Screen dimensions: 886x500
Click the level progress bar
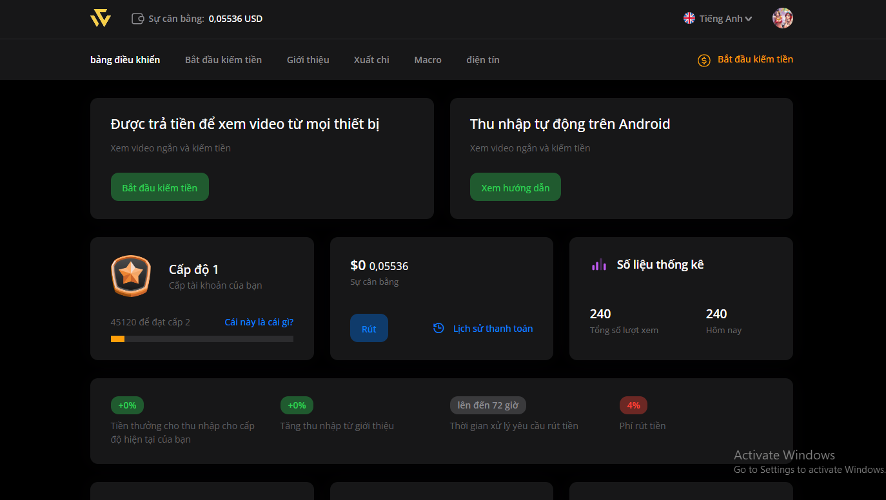pyautogui.click(x=202, y=338)
